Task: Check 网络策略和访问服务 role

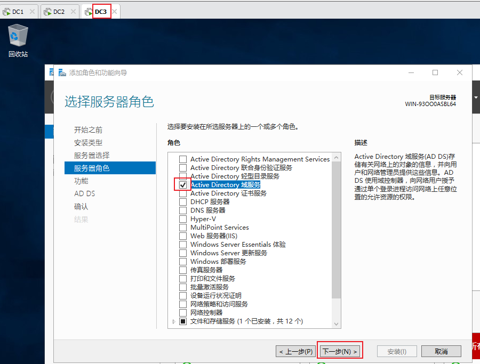Action: (x=183, y=304)
